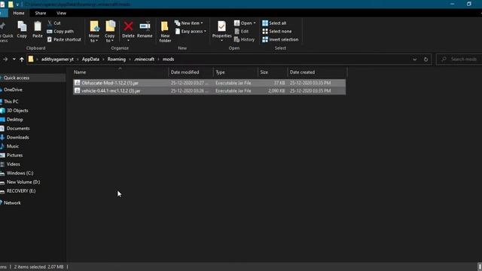Image resolution: width=482 pixels, height=271 pixels.
Task: Navigate to adithyagamer.yt breadcrumb
Action: coord(57,59)
